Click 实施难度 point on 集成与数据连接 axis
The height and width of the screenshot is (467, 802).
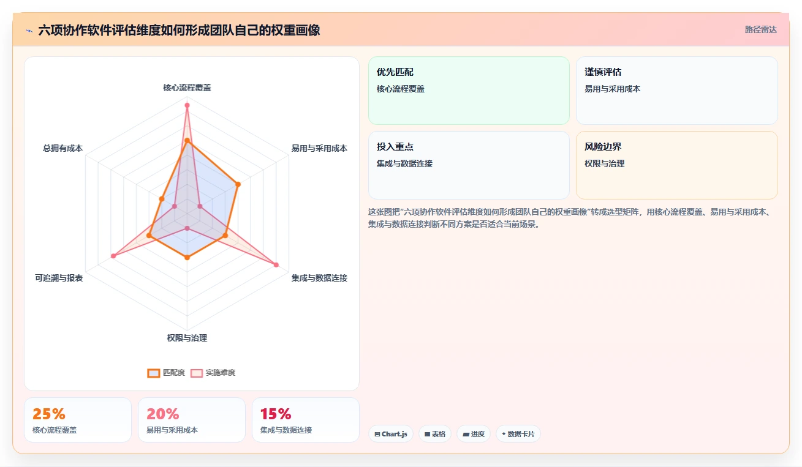click(x=276, y=265)
